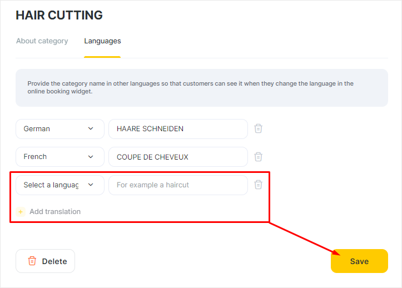Click the 'For example a haircut' input field
Screen dimensions: 402x288
point(178,185)
